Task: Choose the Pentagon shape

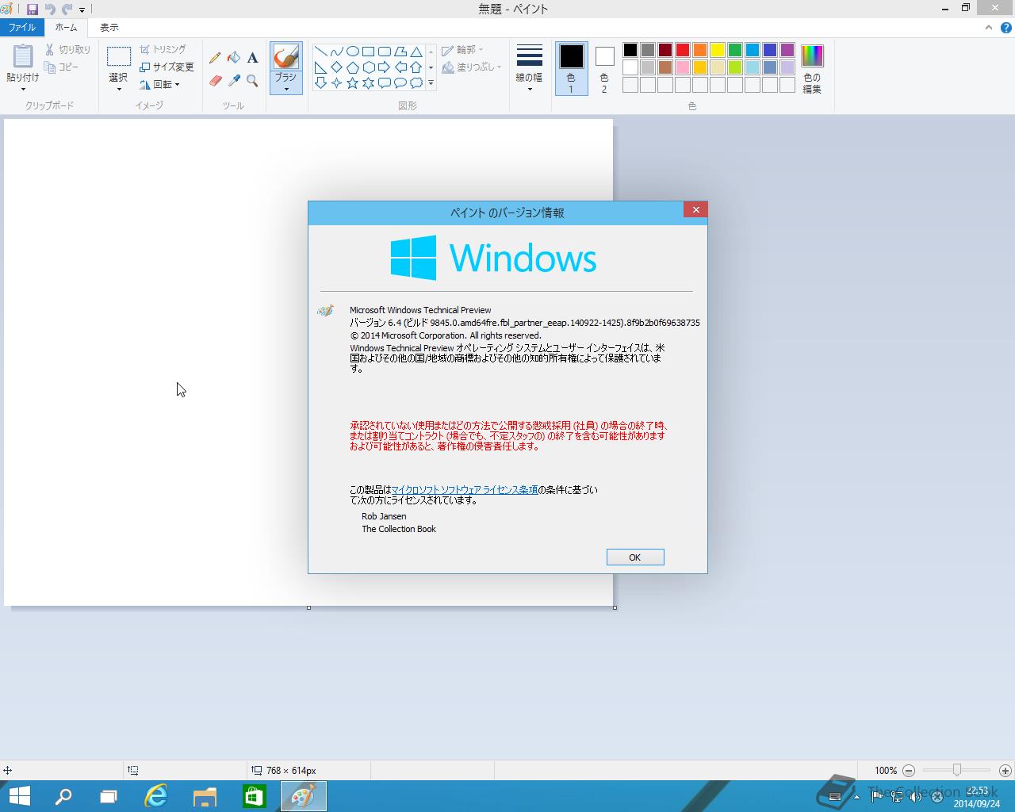Action: (353, 67)
